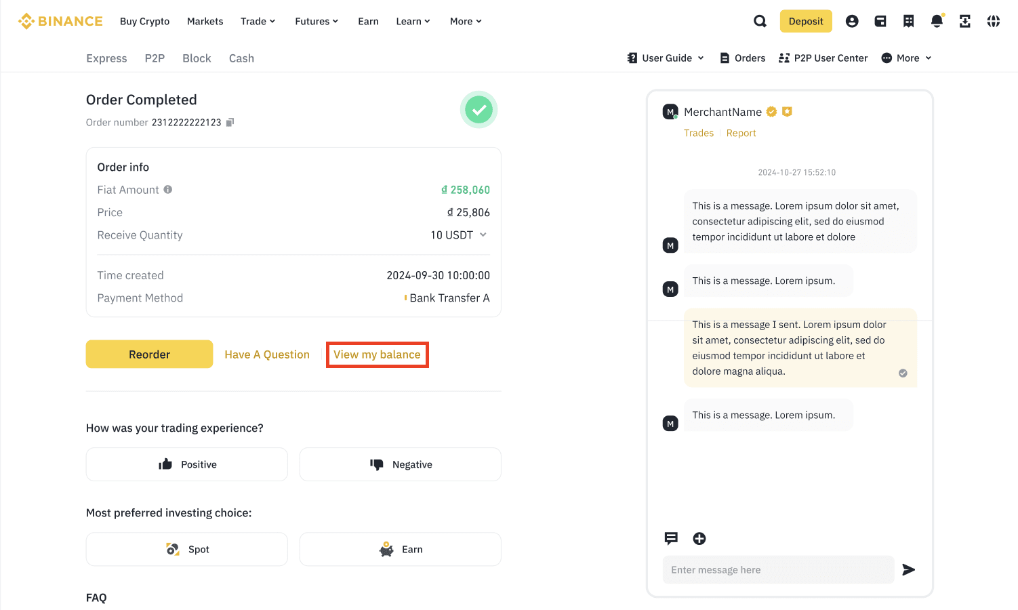Choose Spot as preferred investing
This screenshot has height=610, width=1018.
click(x=187, y=549)
